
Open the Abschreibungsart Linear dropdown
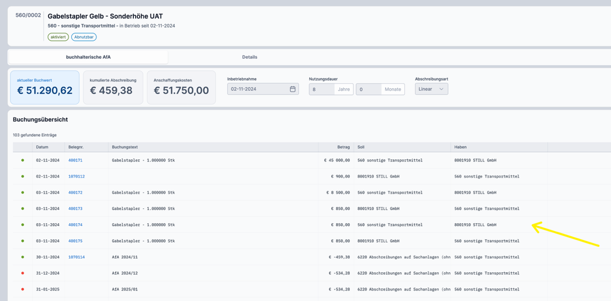tap(431, 89)
